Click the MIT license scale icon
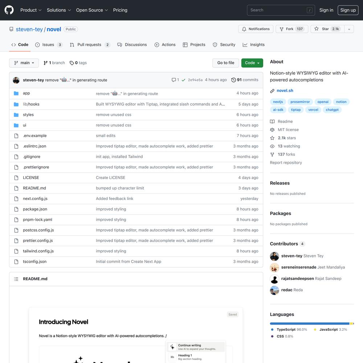Screen dimensions: 363x363 click(x=272, y=130)
